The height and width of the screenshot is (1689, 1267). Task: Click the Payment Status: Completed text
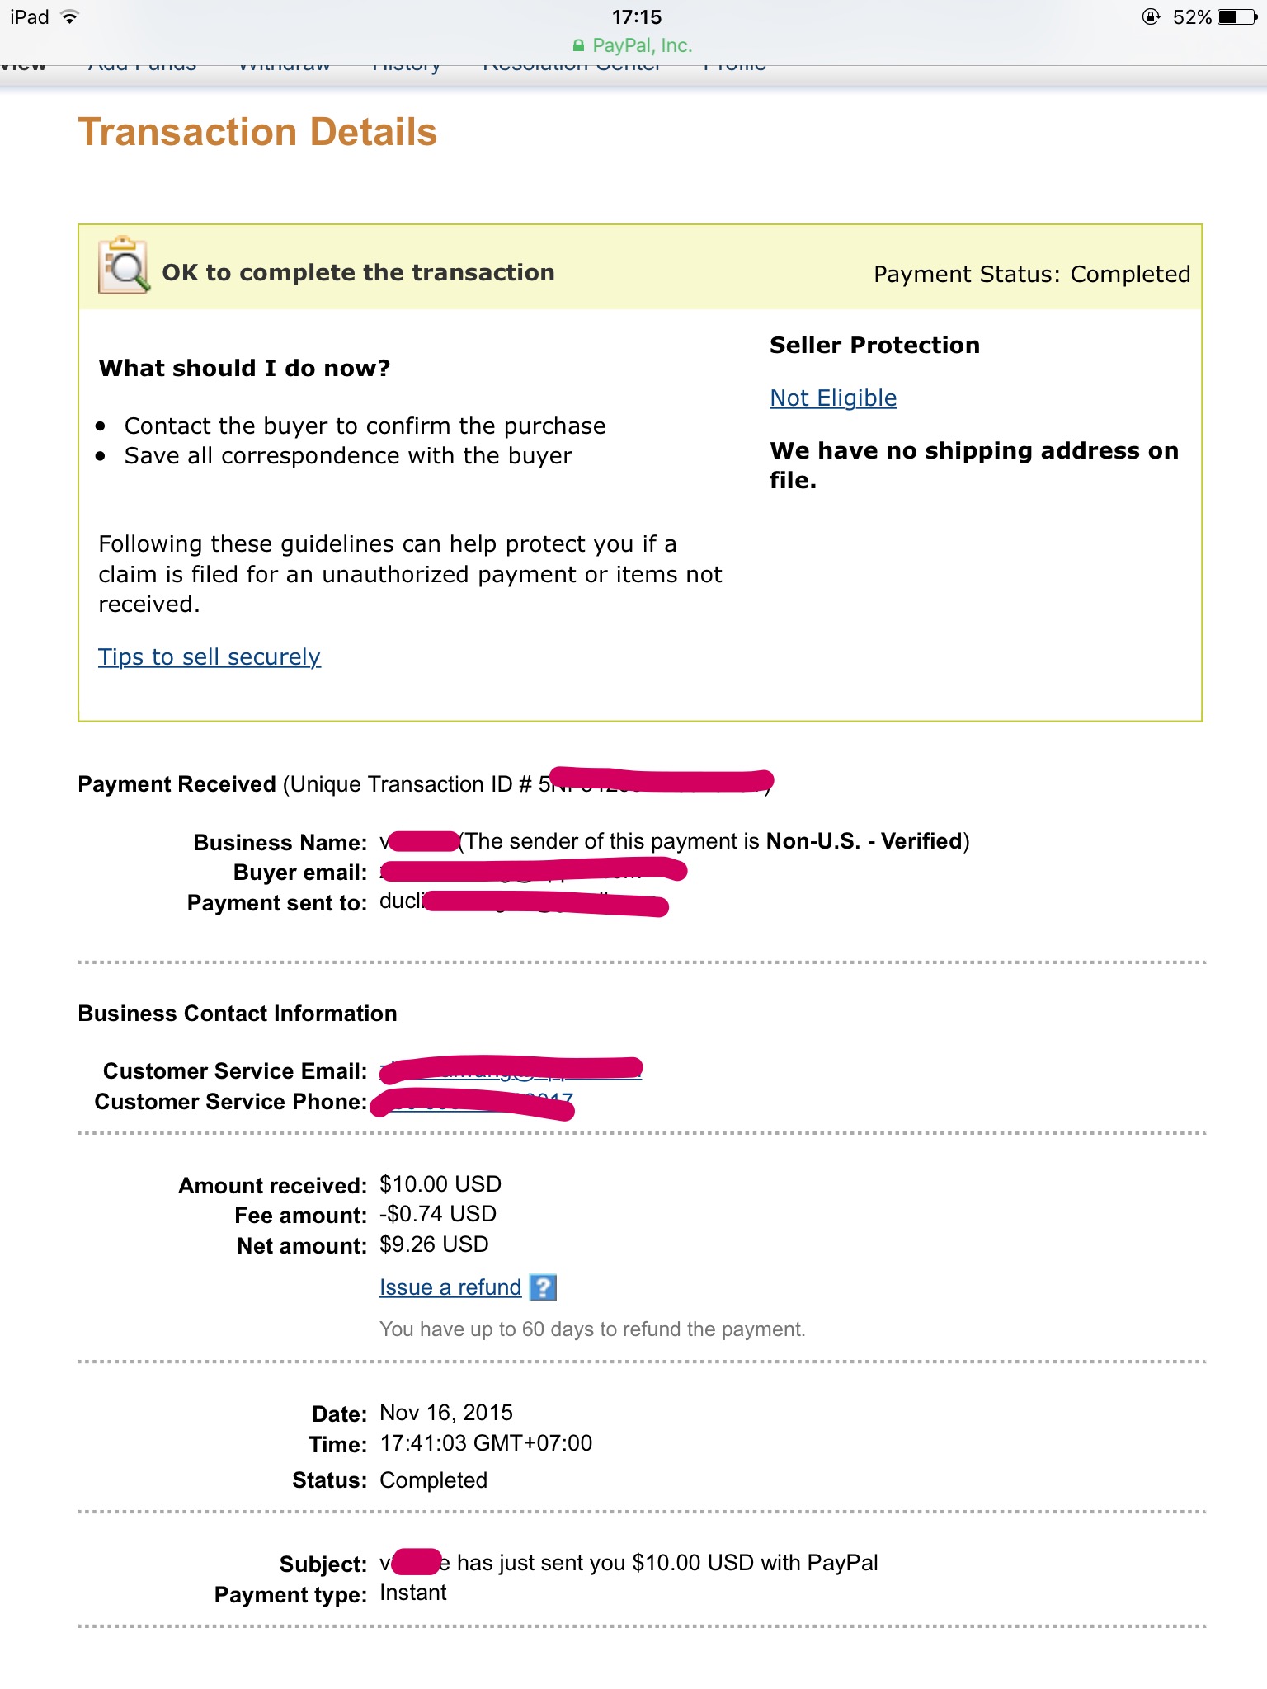[x=1031, y=275]
